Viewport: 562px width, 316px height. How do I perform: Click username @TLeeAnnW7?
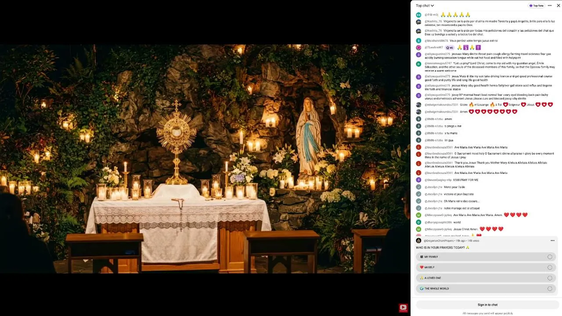tap(433, 47)
